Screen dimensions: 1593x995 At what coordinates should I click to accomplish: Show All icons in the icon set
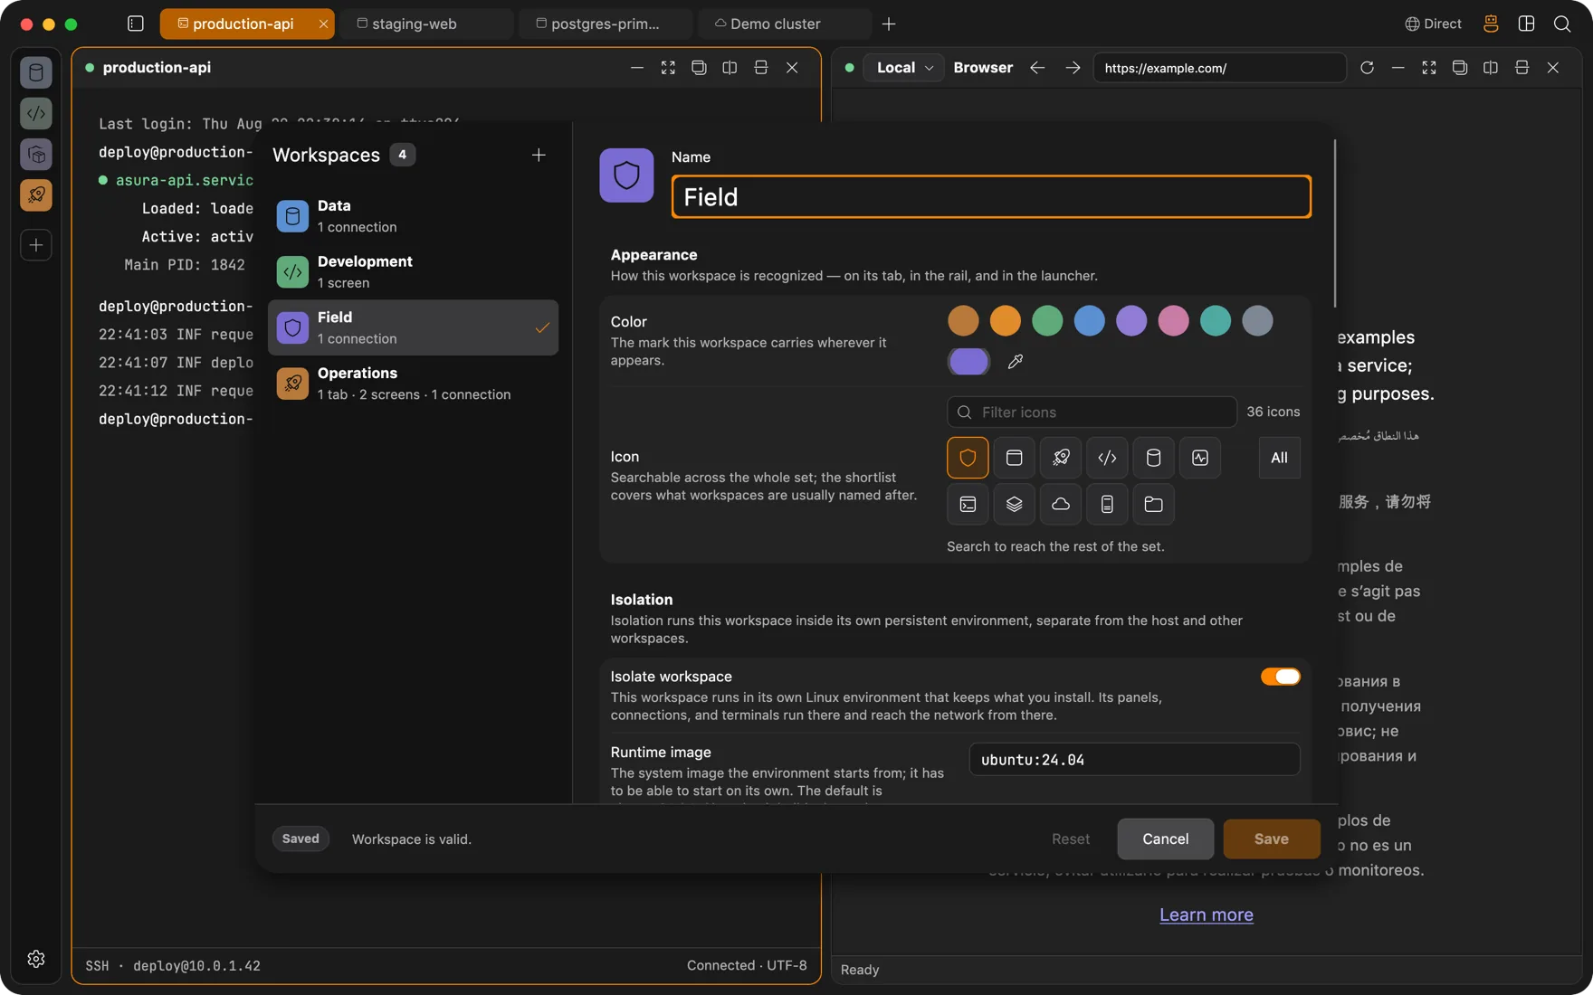[x=1279, y=458]
